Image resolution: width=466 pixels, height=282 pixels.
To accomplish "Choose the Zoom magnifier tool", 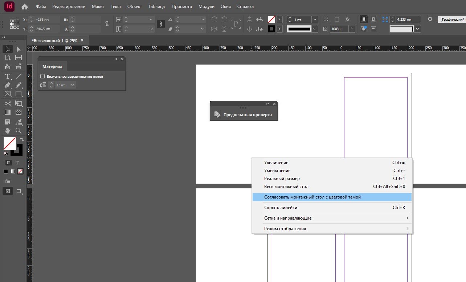I will point(19,131).
